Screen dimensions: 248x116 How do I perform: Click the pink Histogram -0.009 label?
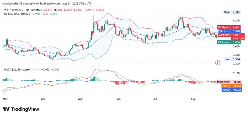click(229, 82)
